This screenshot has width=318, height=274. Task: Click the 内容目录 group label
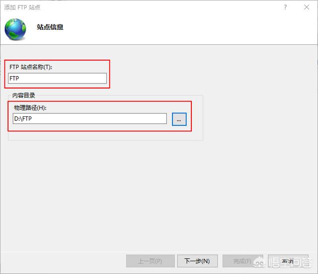(x=24, y=95)
